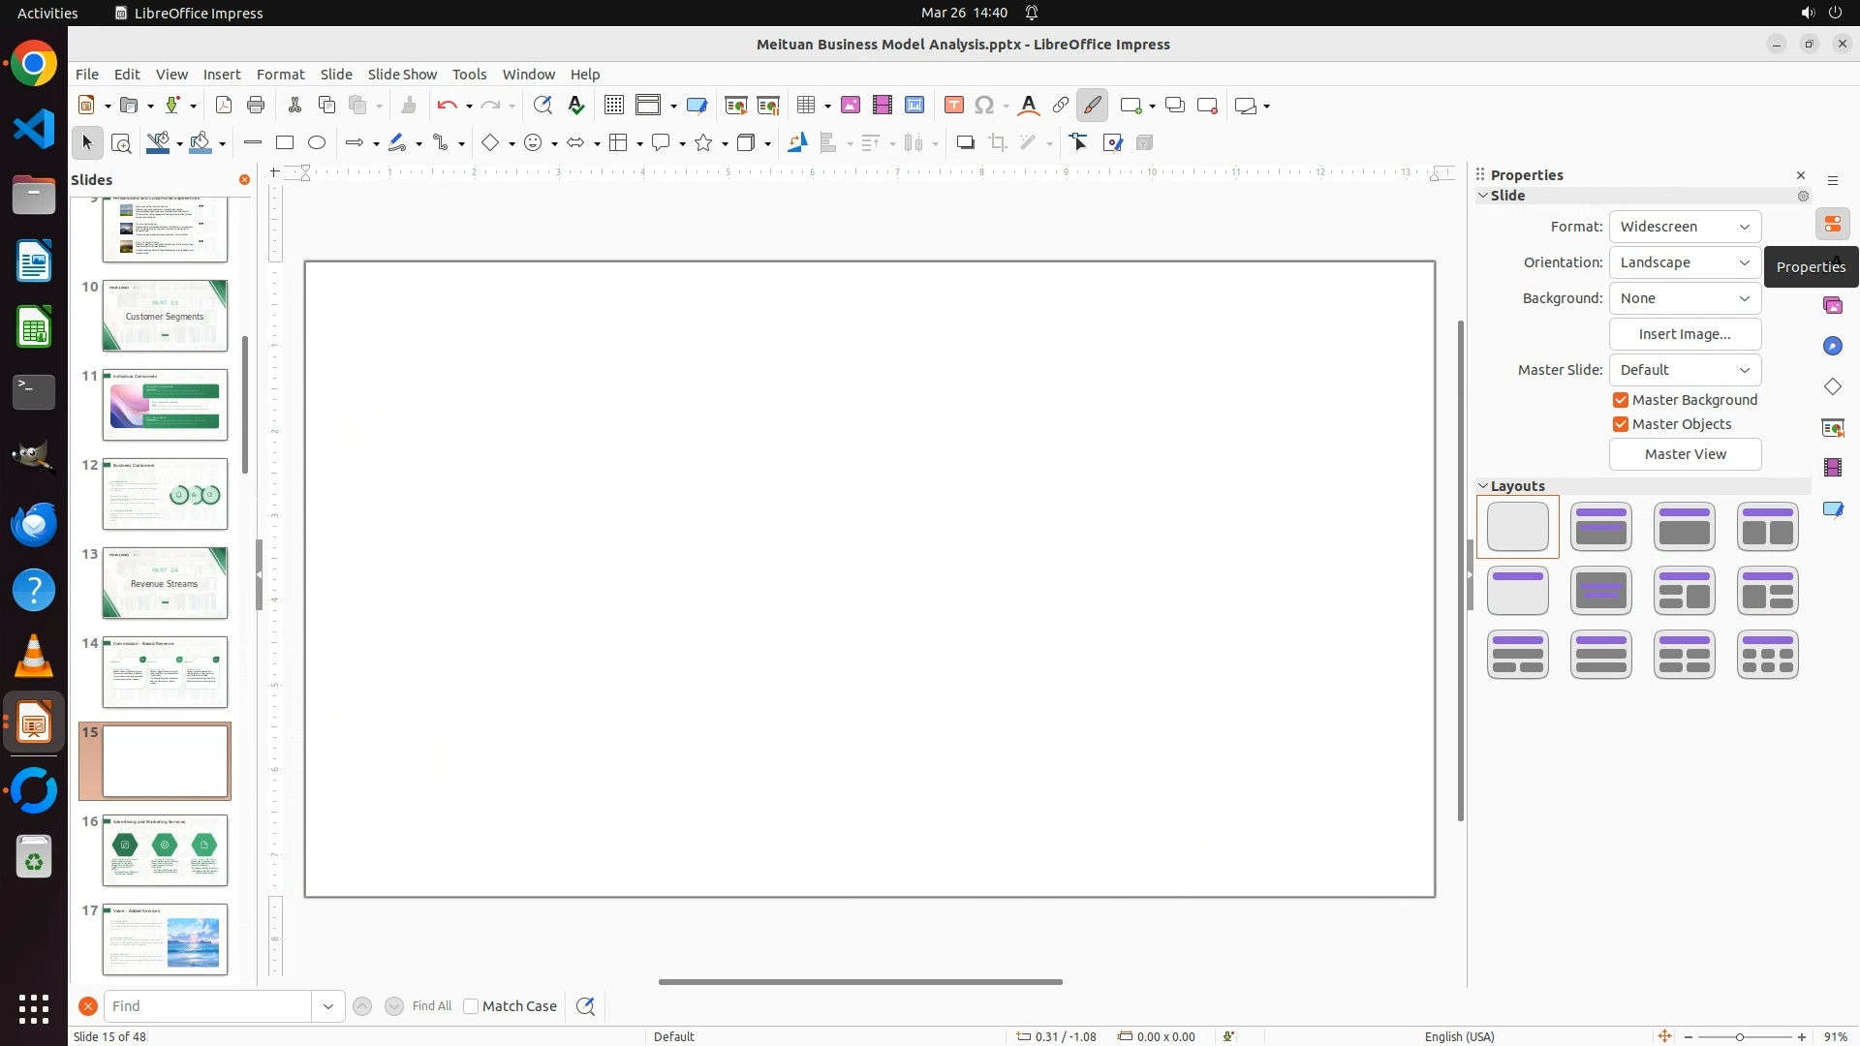
Task: Open the Gallery sidebar panel
Action: (x=1833, y=306)
